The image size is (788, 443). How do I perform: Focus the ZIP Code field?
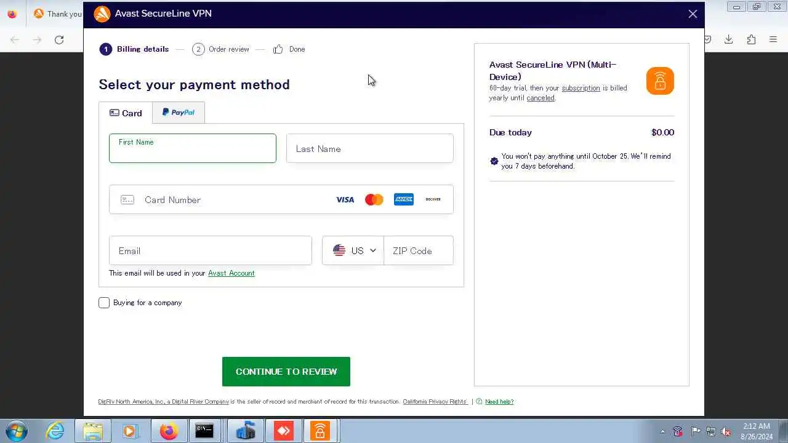click(419, 250)
